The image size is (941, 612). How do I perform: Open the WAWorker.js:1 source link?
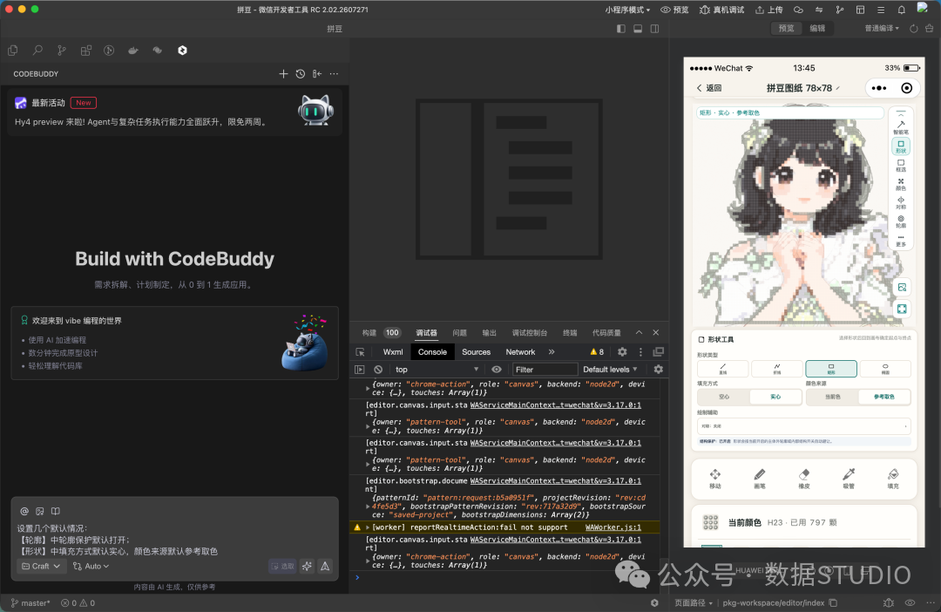click(613, 527)
